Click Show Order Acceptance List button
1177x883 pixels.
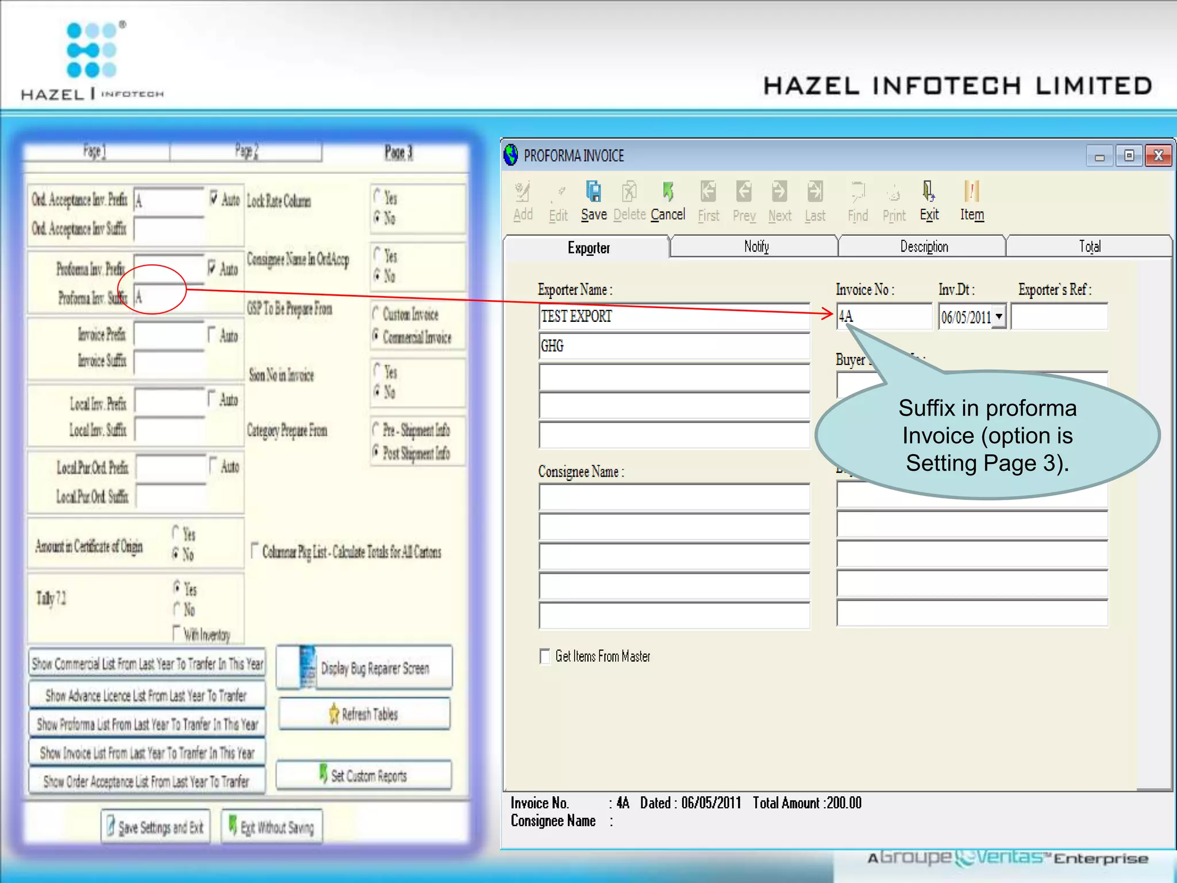(147, 781)
